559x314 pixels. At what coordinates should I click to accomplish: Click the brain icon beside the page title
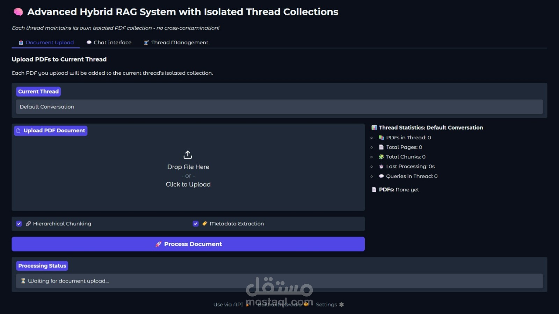(x=18, y=12)
